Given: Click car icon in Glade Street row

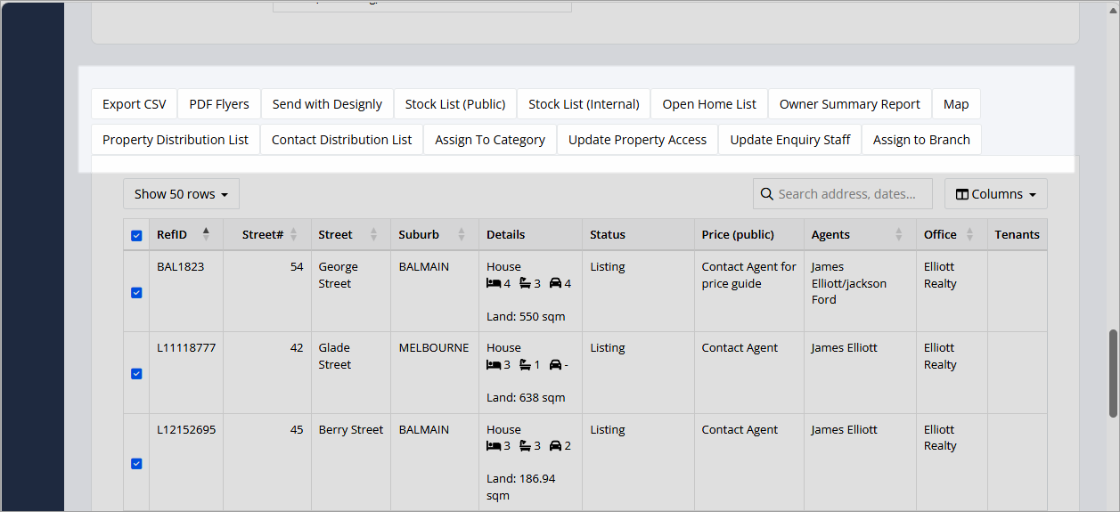Looking at the screenshot, I should pos(555,364).
